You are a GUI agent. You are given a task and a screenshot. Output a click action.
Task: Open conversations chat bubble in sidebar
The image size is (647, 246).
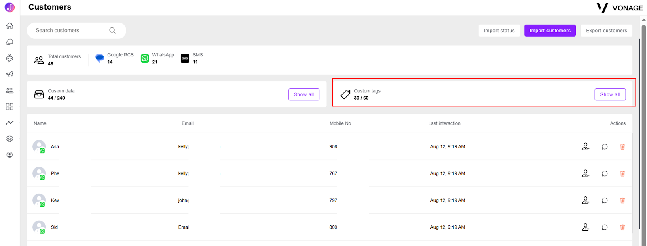pos(10,42)
